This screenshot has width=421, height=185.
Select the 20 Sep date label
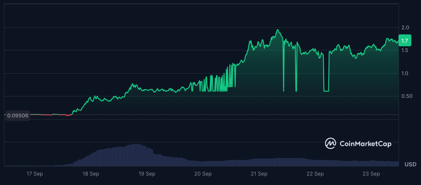pyautogui.click(x=203, y=174)
